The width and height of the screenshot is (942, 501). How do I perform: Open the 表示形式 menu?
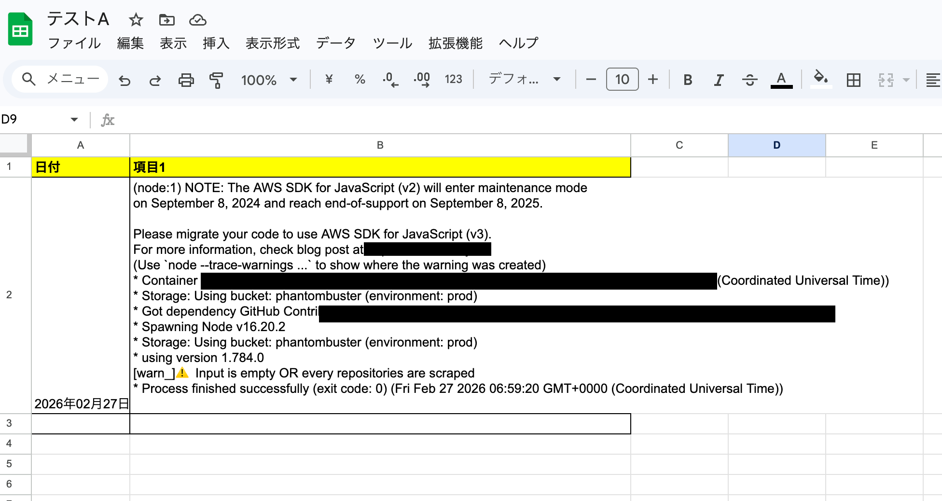tap(273, 43)
